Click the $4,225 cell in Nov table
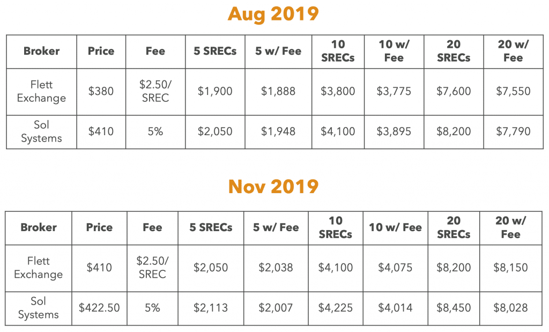The width and height of the screenshot is (549, 332). coord(336,308)
